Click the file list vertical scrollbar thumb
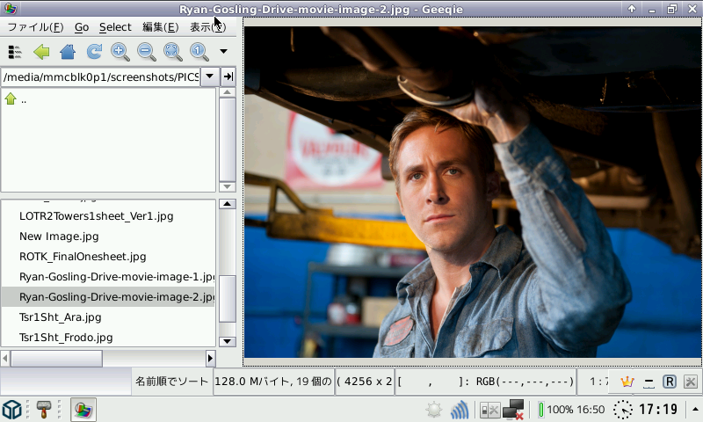The image size is (703, 422). pos(228,299)
